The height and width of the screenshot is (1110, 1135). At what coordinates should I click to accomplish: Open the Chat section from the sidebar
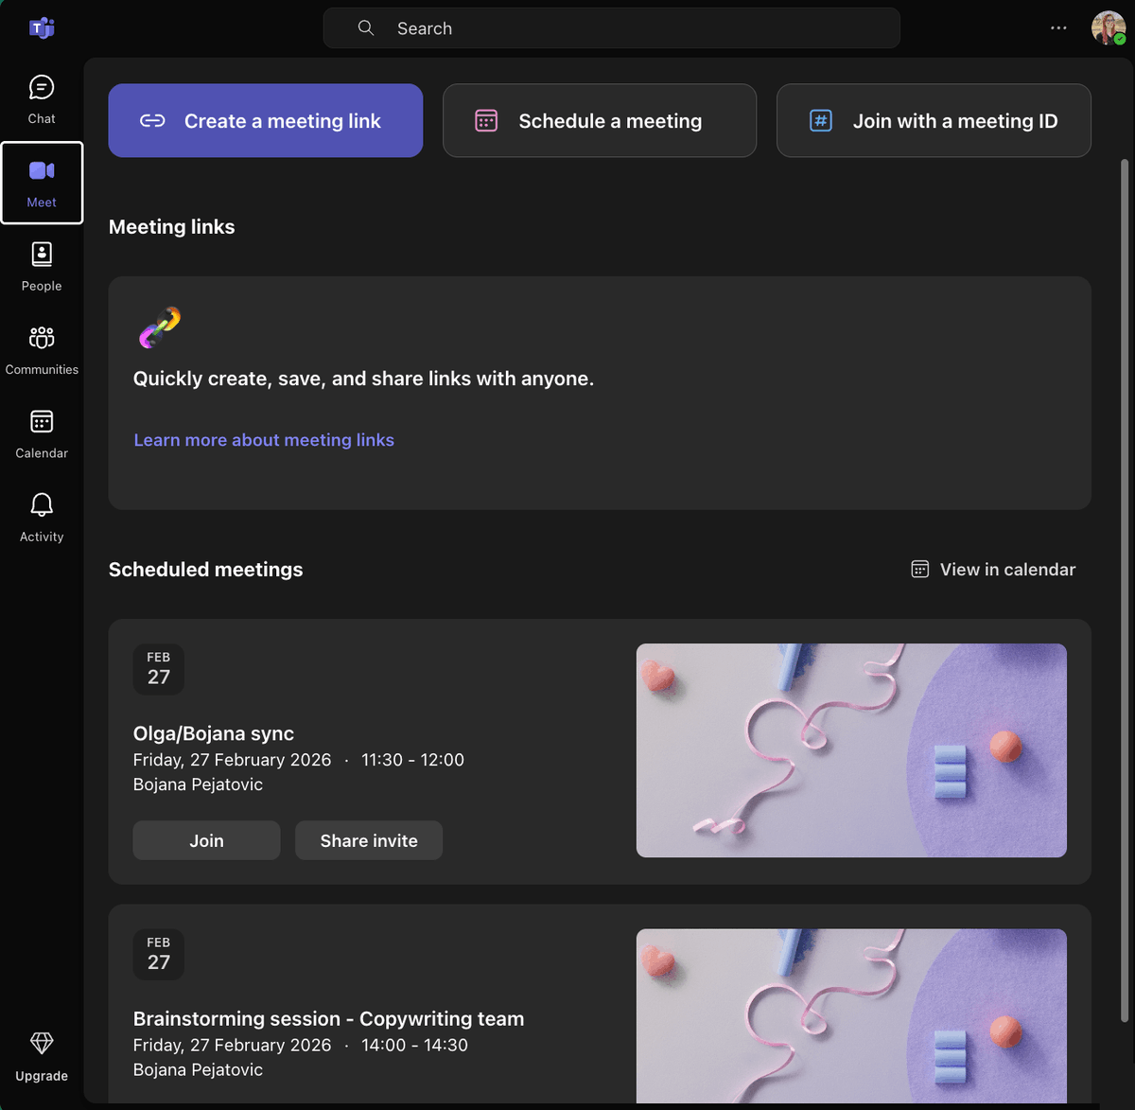pos(41,96)
